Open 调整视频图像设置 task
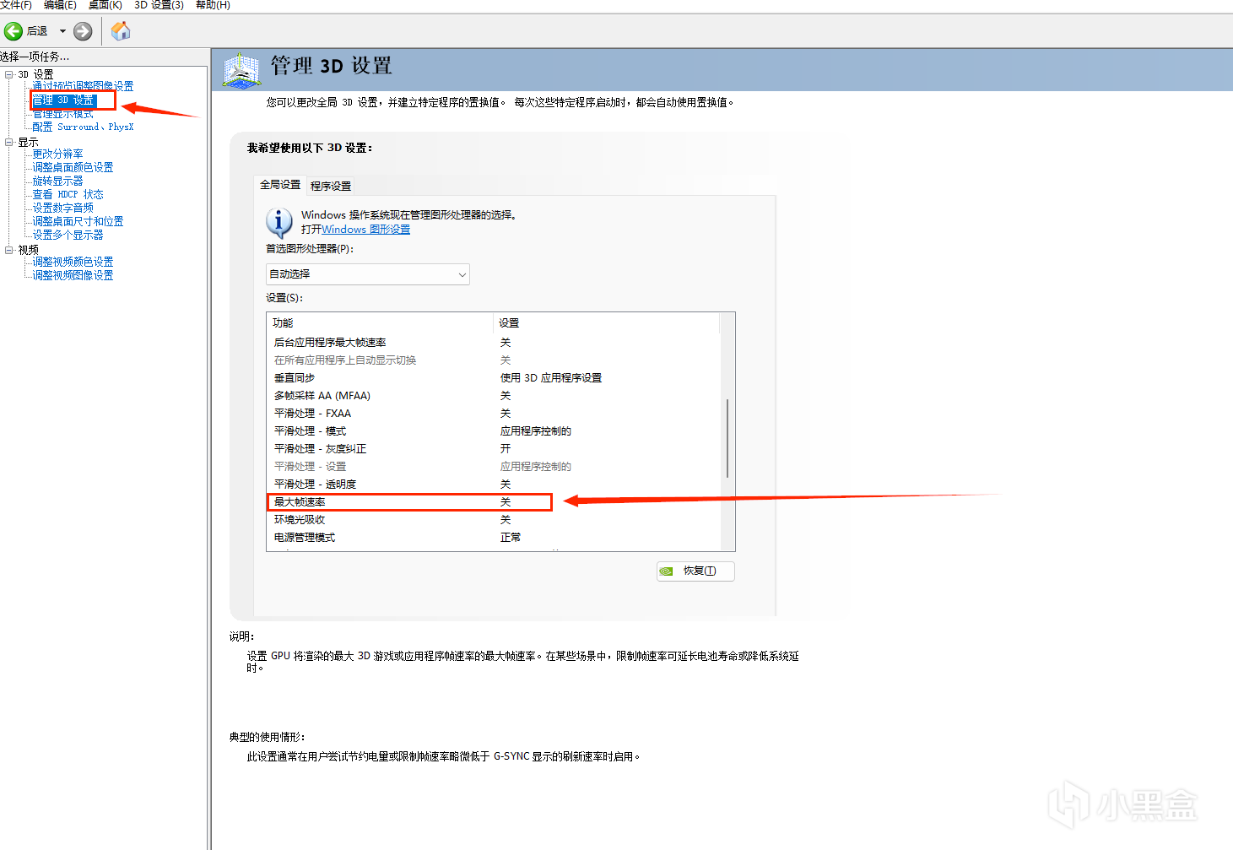This screenshot has width=1233, height=850. click(x=73, y=275)
